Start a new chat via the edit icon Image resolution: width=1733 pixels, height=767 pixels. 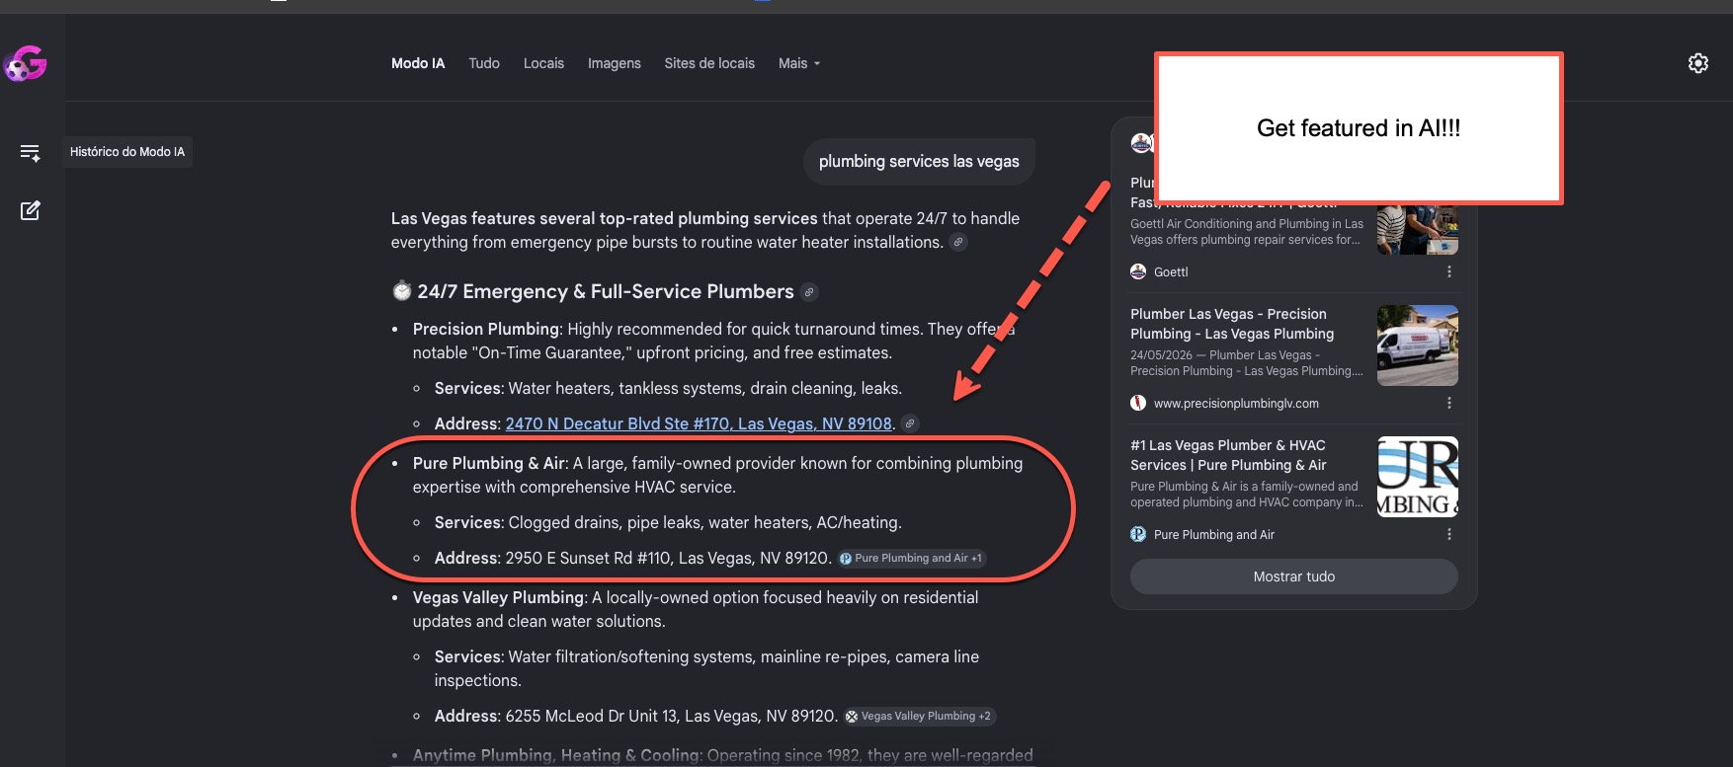[x=30, y=210]
